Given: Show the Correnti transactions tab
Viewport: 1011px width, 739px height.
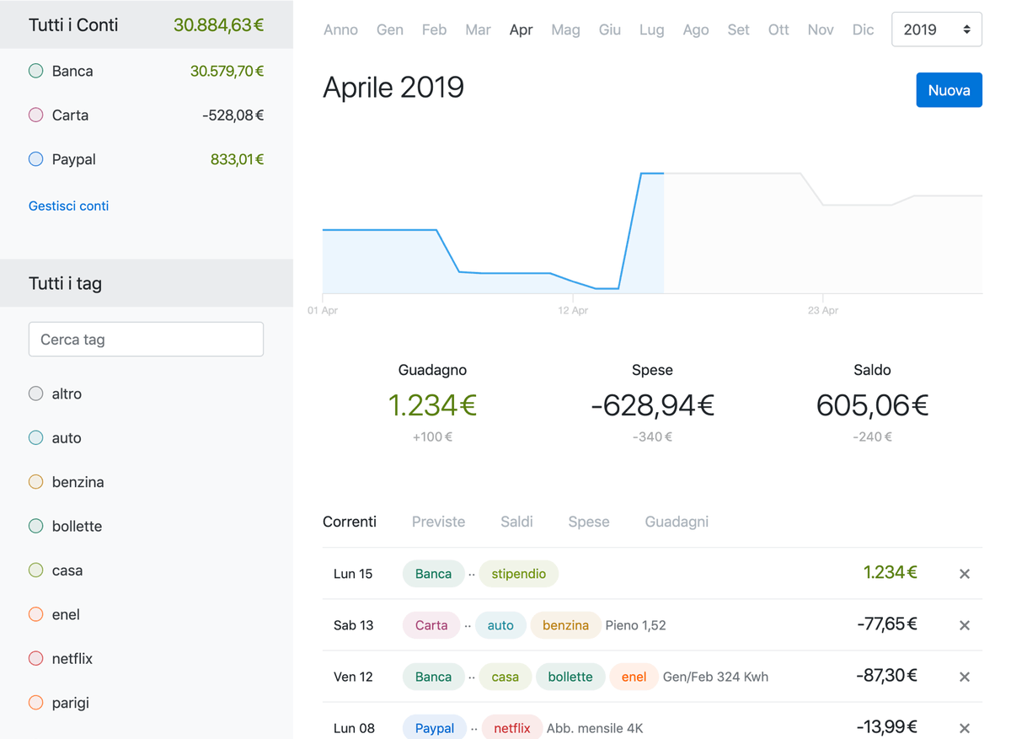Looking at the screenshot, I should [350, 522].
